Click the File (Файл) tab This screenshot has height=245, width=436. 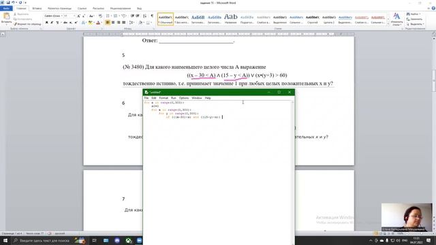click(x=6, y=8)
